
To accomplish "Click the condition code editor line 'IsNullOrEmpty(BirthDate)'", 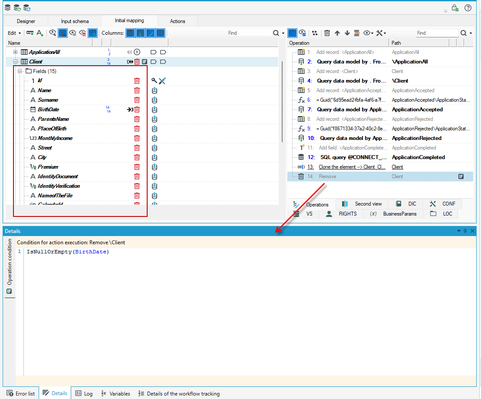I will 68,252.
